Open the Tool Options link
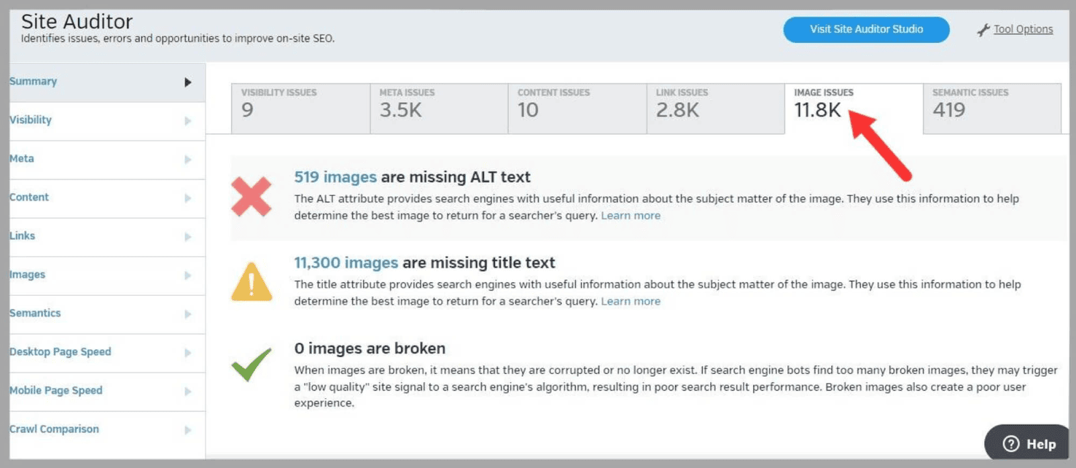 pos(1023,30)
